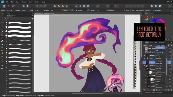The image size is (173, 97).
Task: Open the Alignment toolbar icon
Action: click(x=98, y=6)
